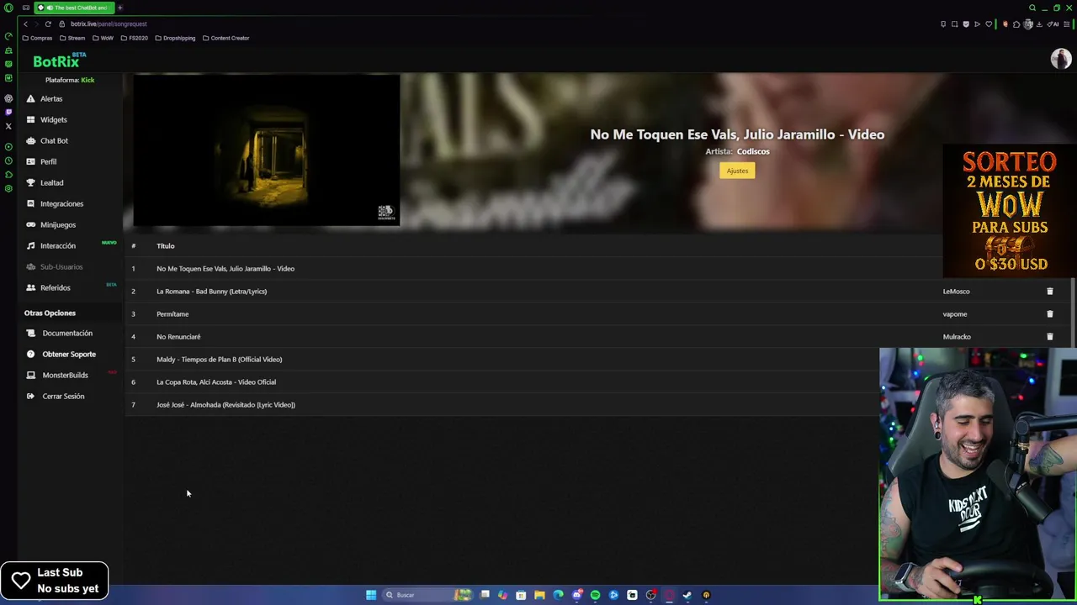Click the Perfil sidebar icon
The width and height of the screenshot is (1077, 605).
(31, 162)
